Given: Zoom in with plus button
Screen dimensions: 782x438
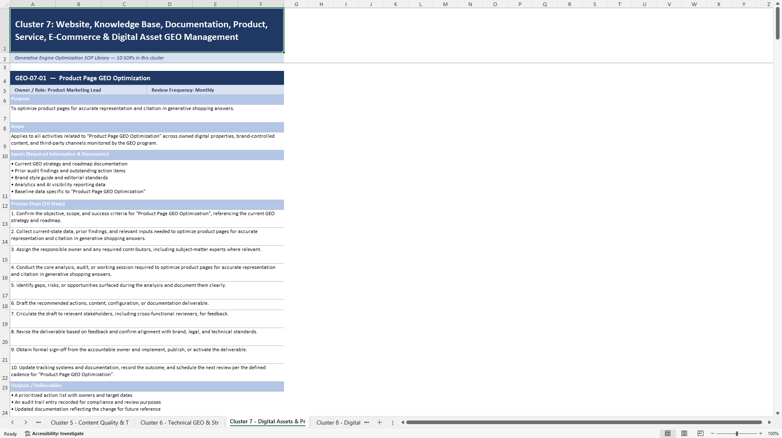Looking at the screenshot, I should click(760, 434).
